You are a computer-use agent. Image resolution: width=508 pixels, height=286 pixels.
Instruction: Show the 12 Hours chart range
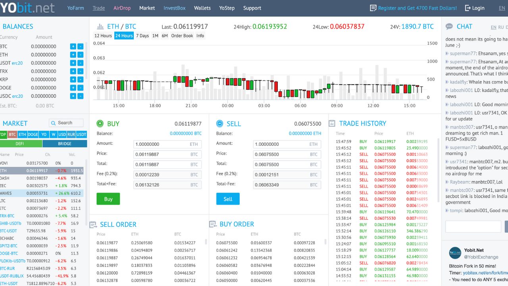(103, 36)
